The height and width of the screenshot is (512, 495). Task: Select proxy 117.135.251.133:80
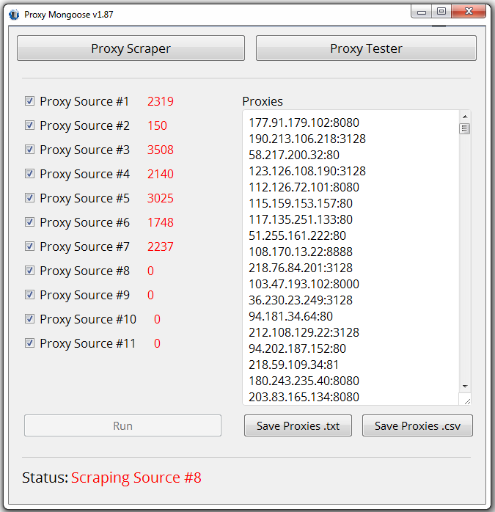point(301,219)
